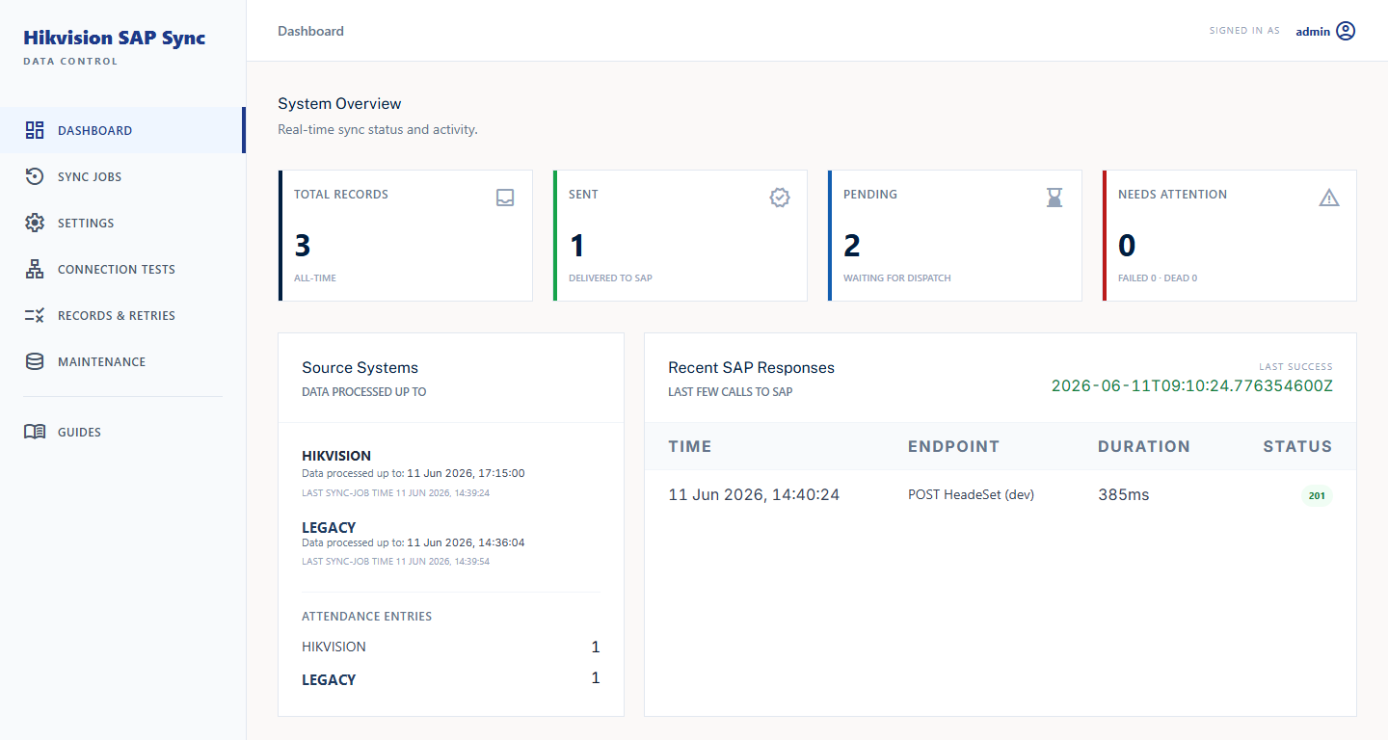Click the STATUS column header
This screenshot has height=740, width=1388.
1297,446
